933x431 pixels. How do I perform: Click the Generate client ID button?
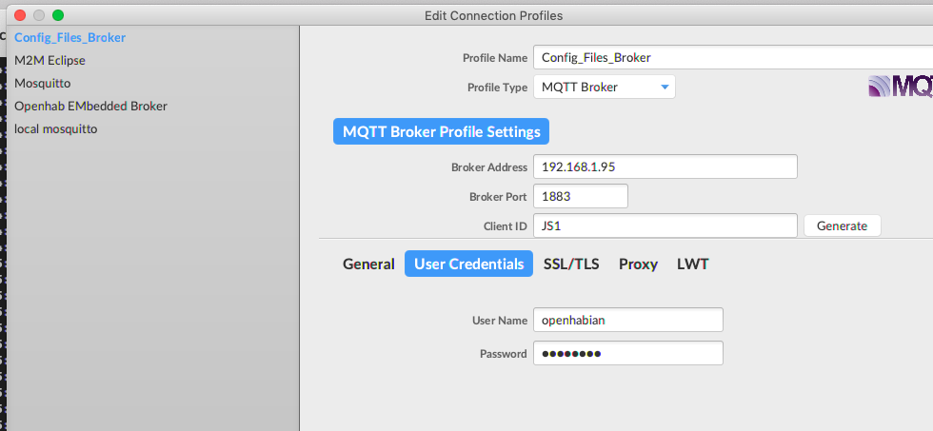(x=842, y=225)
